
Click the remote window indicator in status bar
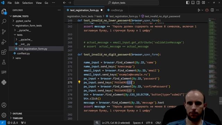click(x=3, y=123)
